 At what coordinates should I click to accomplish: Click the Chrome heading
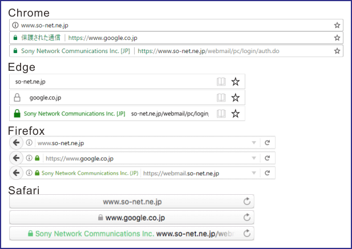coord(29,13)
